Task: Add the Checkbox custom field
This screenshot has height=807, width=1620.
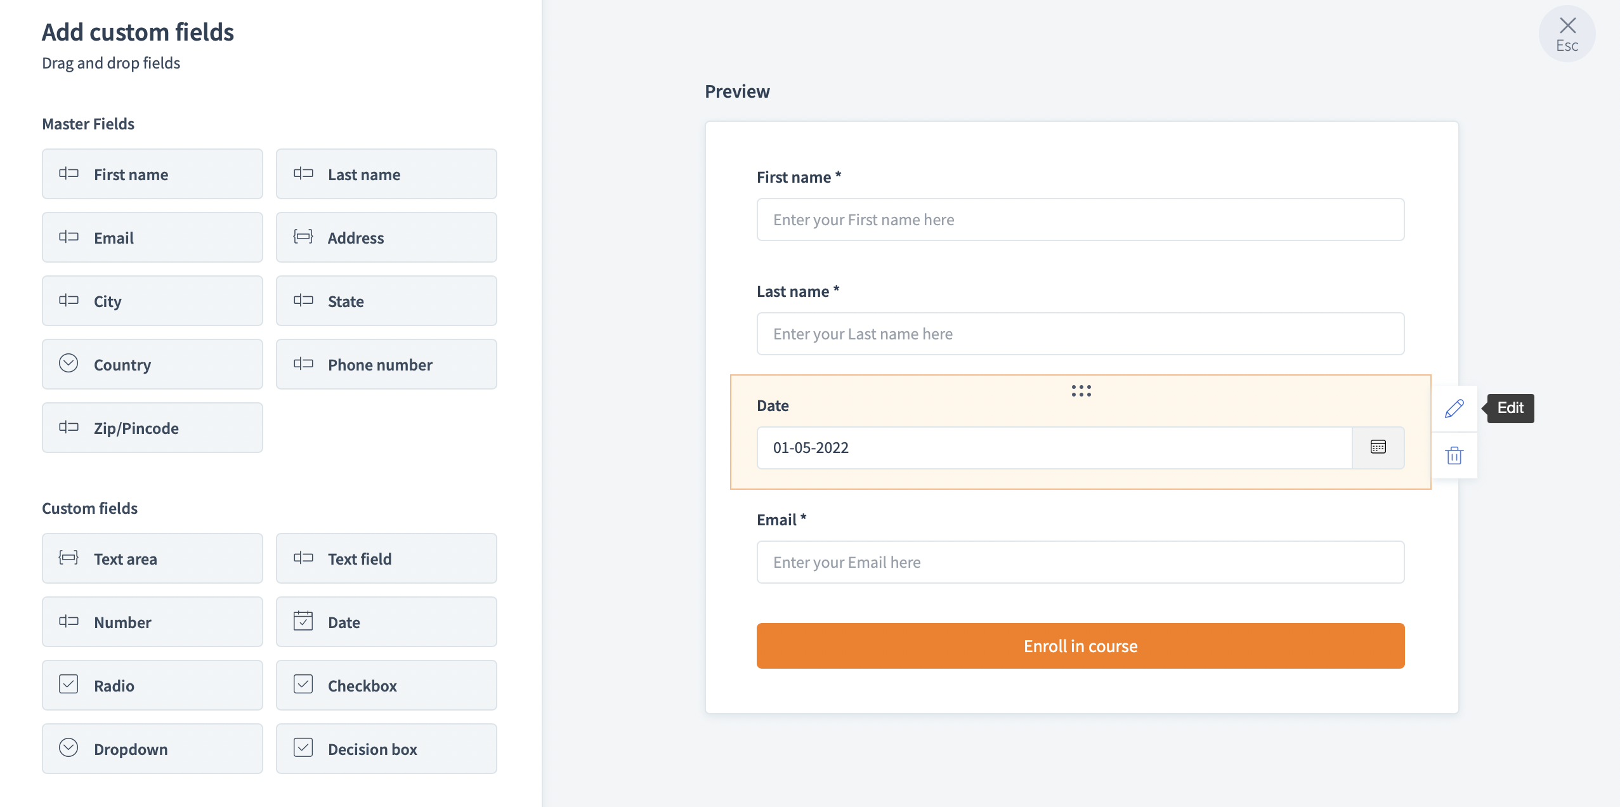Action: point(386,685)
